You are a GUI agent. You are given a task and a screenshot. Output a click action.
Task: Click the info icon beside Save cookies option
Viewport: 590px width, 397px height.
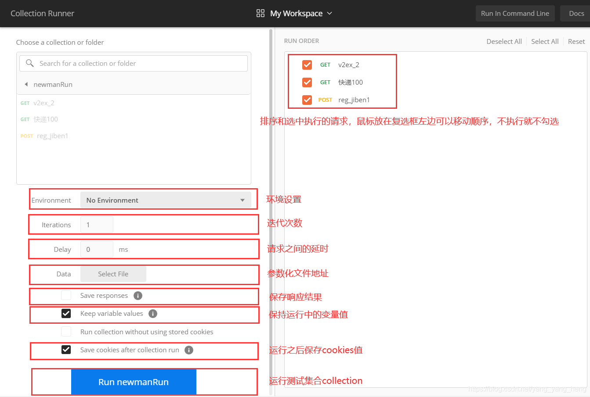pos(189,350)
